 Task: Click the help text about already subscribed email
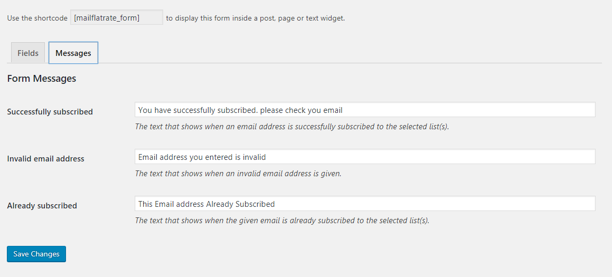click(x=282, y=221)
